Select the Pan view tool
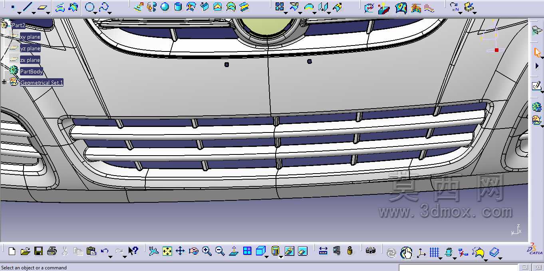The image size is (544, 271). pyautogui.click(x=180, y=251)
